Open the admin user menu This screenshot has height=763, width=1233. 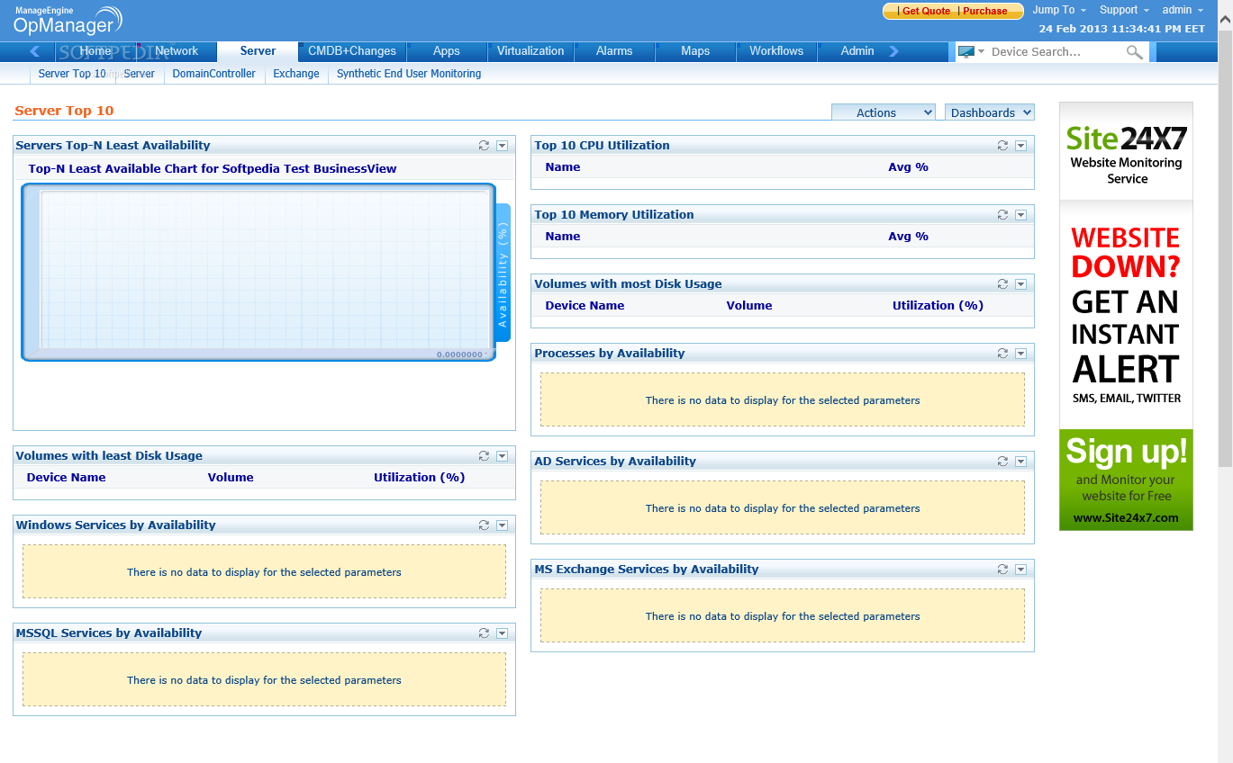click(1183, 10)
